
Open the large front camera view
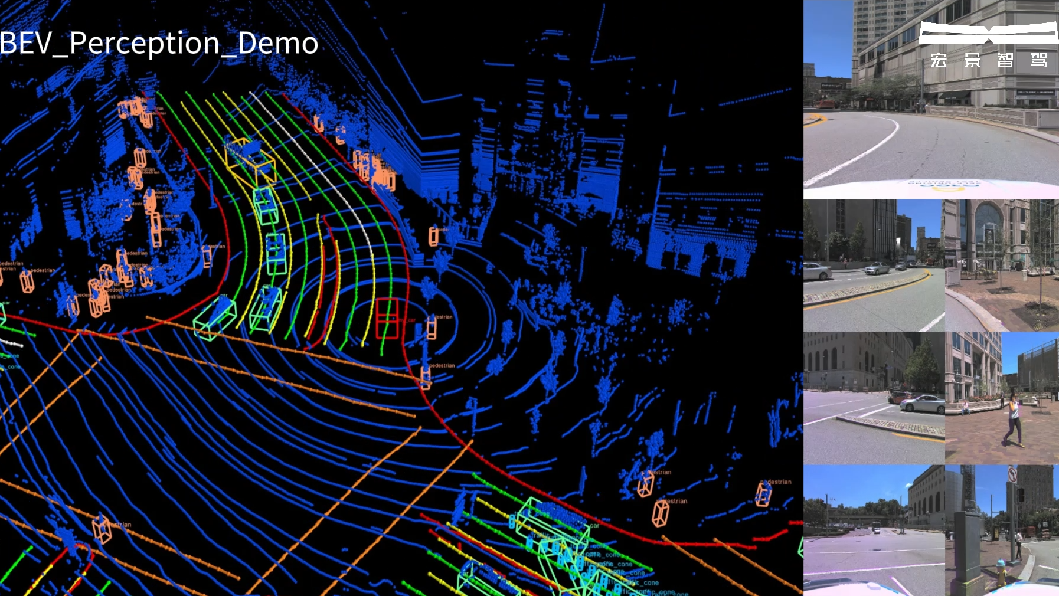931,99
